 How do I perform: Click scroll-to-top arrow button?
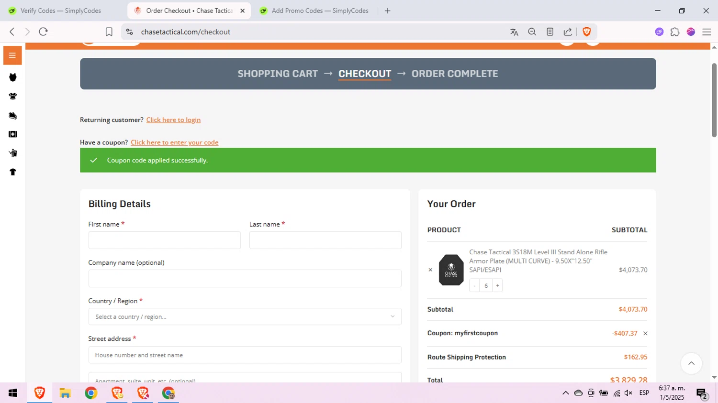point(691,364)
